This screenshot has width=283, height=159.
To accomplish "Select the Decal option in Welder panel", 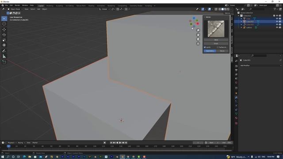I will click(x=222, y=51).
